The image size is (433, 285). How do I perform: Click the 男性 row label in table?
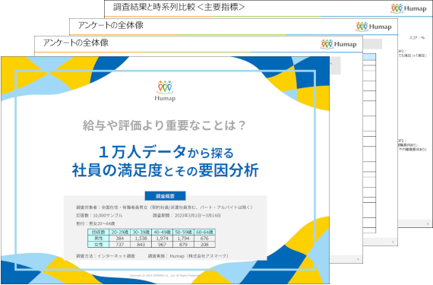coord(99,238)
